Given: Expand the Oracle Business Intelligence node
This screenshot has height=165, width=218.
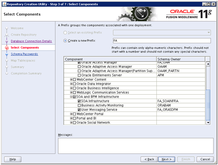Looking at the screenshot, I should click(71, 88).
